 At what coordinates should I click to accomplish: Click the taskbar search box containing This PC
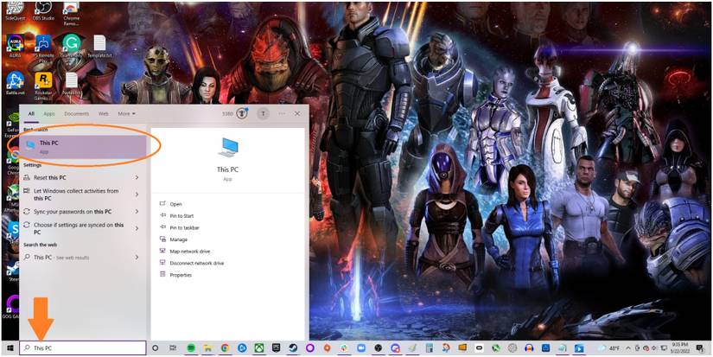click(83, 347)
